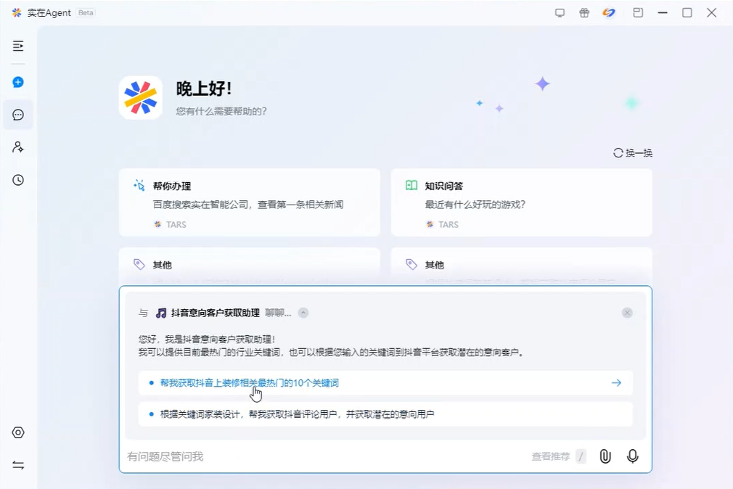Dismiss the assistant panel with its X button
This screenshot has width=733, height=489.
(627, 313)
